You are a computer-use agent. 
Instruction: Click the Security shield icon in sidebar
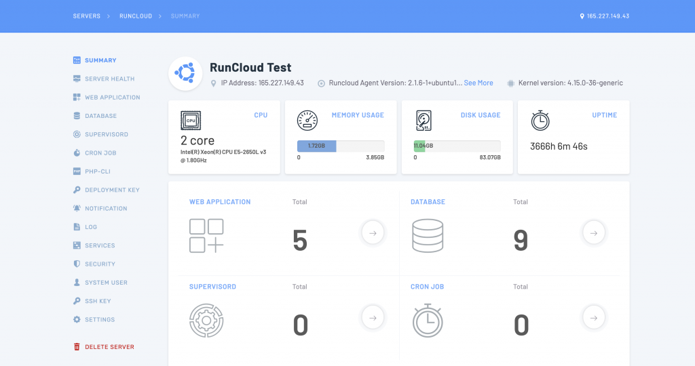point(77,264)
